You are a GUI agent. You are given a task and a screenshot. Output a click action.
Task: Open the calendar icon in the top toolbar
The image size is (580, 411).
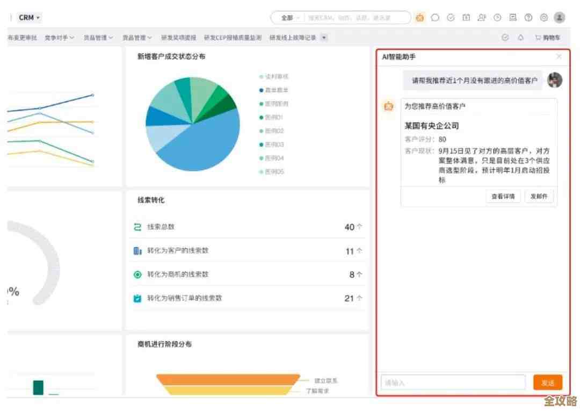(x=467, y=17)
